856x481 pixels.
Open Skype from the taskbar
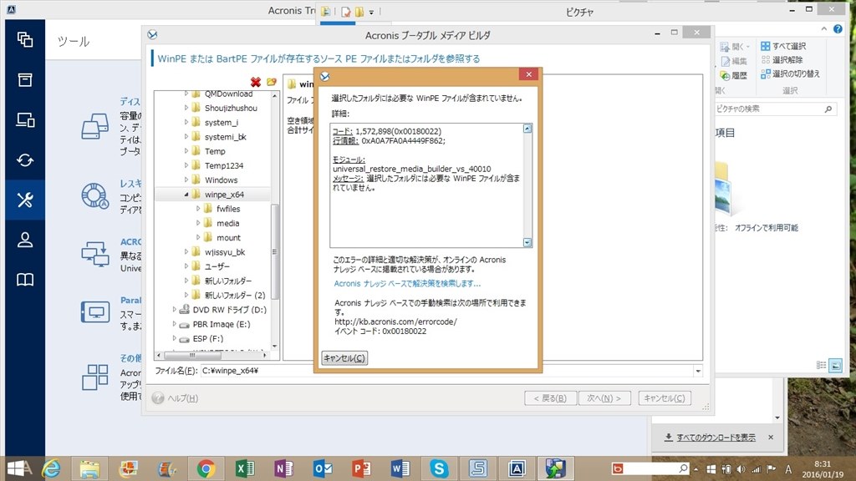(438, 468)
